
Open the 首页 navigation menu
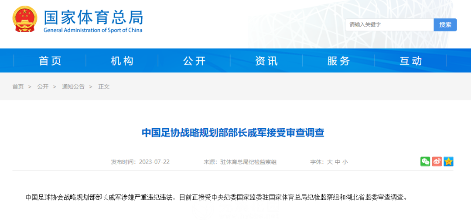[x=50, y=61]
